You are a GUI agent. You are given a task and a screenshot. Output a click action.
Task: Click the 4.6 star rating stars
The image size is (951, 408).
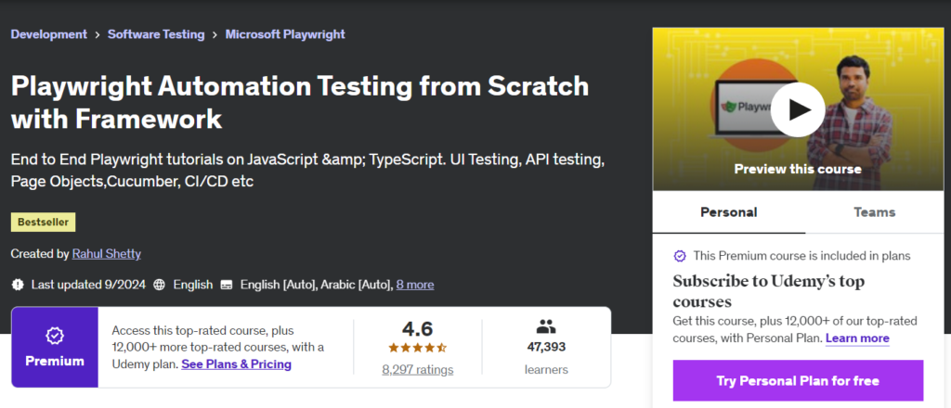click(x=418, y=348)
